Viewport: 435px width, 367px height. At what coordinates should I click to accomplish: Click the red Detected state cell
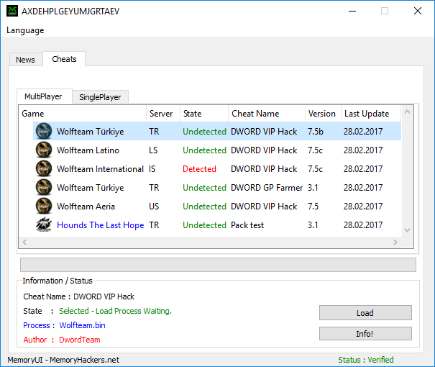click(x=199, y=169)
